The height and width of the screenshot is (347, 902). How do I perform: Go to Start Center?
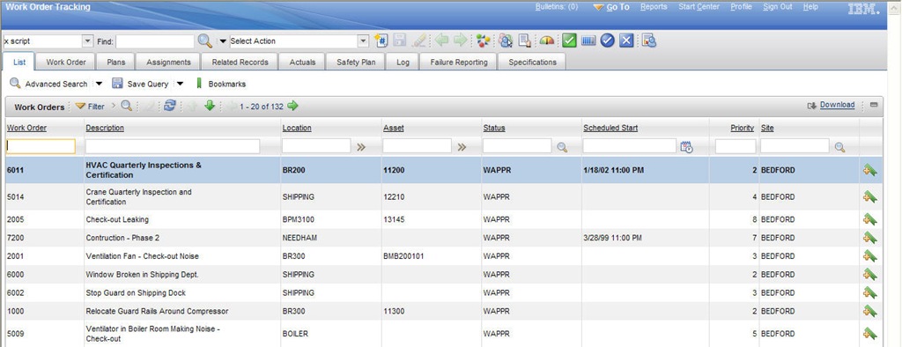click(699, 7)
